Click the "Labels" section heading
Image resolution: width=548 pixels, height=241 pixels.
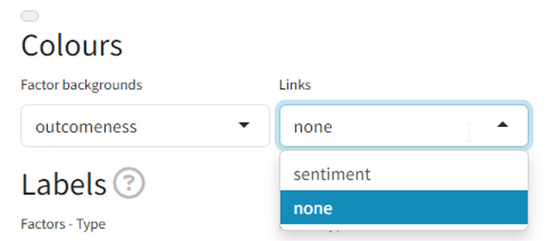[x=64, y=184]
